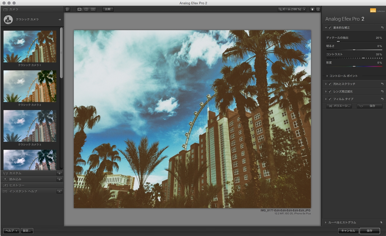Select the クラシック カメラ 2 preset thumbnail
386x236 pixels.
(x=30, y=86)
